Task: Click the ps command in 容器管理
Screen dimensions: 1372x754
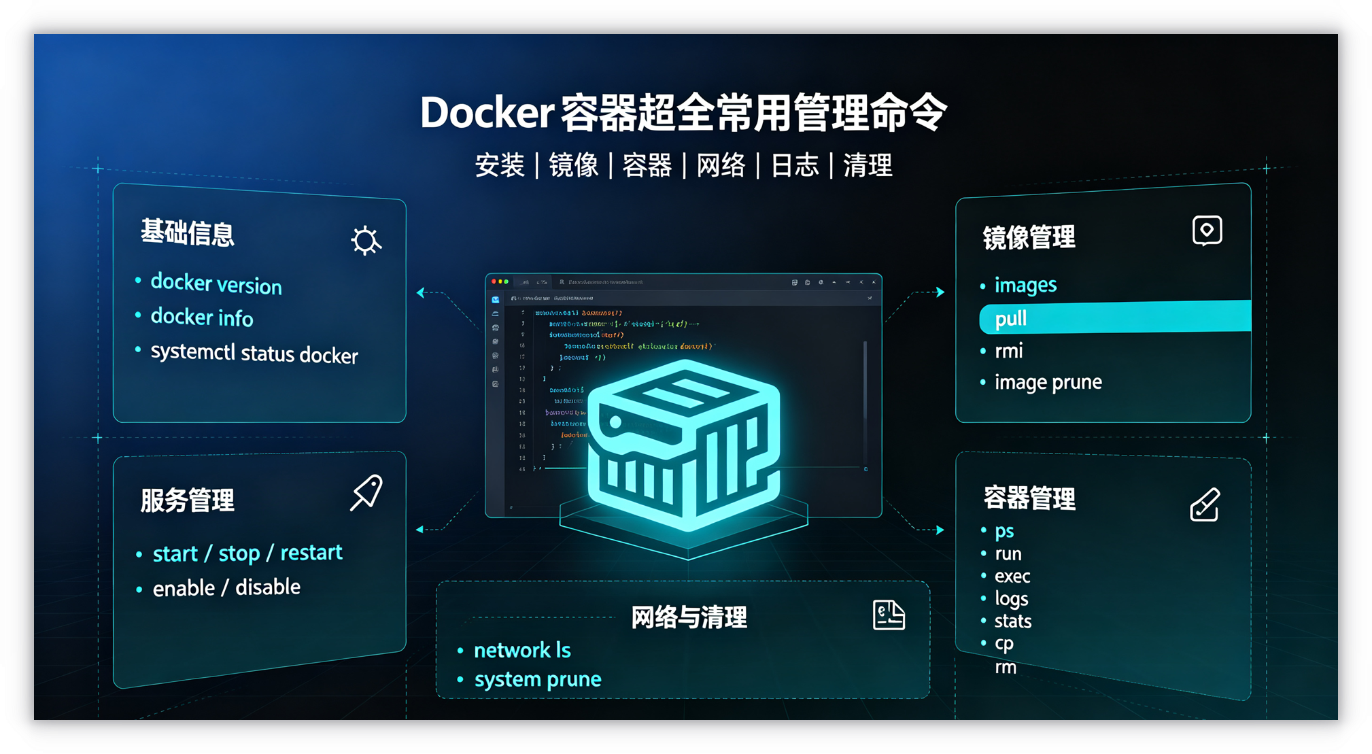Action: point(1004,531)
